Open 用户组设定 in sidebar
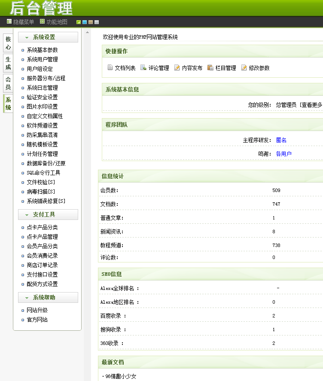The image size is (323, 381). tap(40, 69)
